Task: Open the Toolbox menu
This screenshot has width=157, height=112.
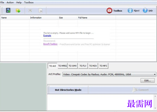Action: 29,2
